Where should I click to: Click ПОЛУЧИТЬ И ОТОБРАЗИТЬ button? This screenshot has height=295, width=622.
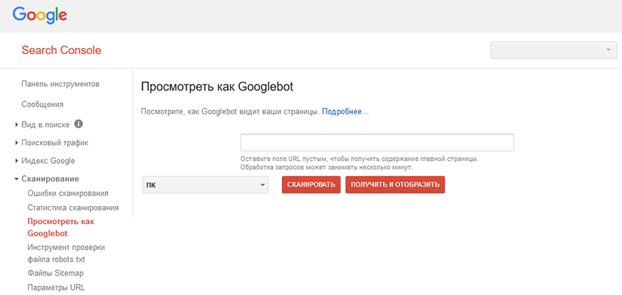(395, 185)
